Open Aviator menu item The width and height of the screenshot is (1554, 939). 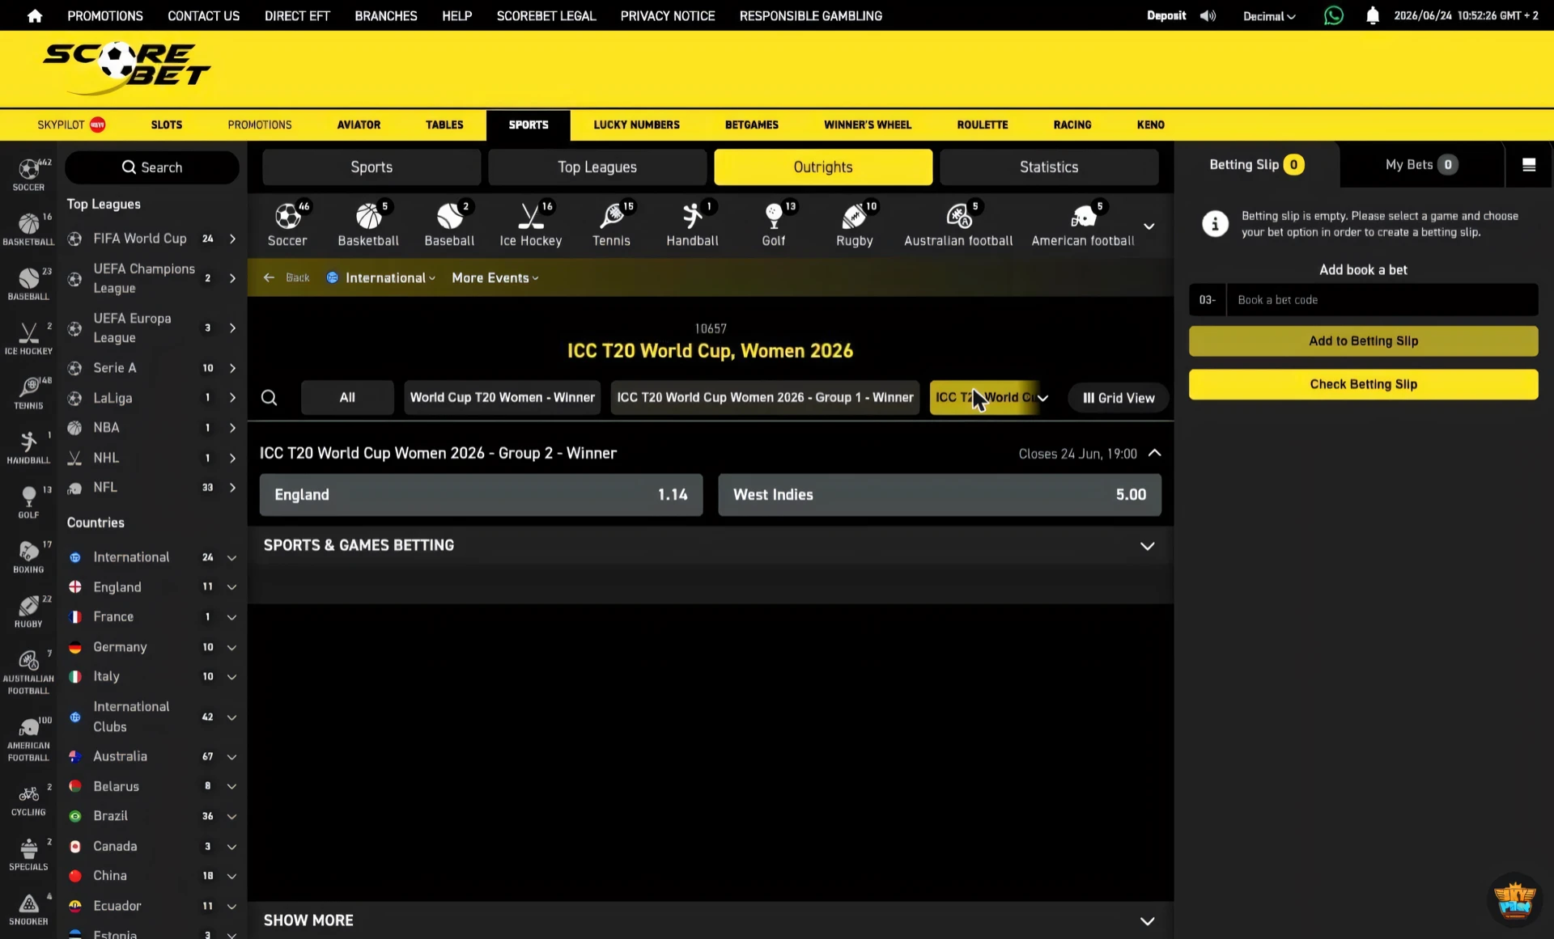click(359, 125)
